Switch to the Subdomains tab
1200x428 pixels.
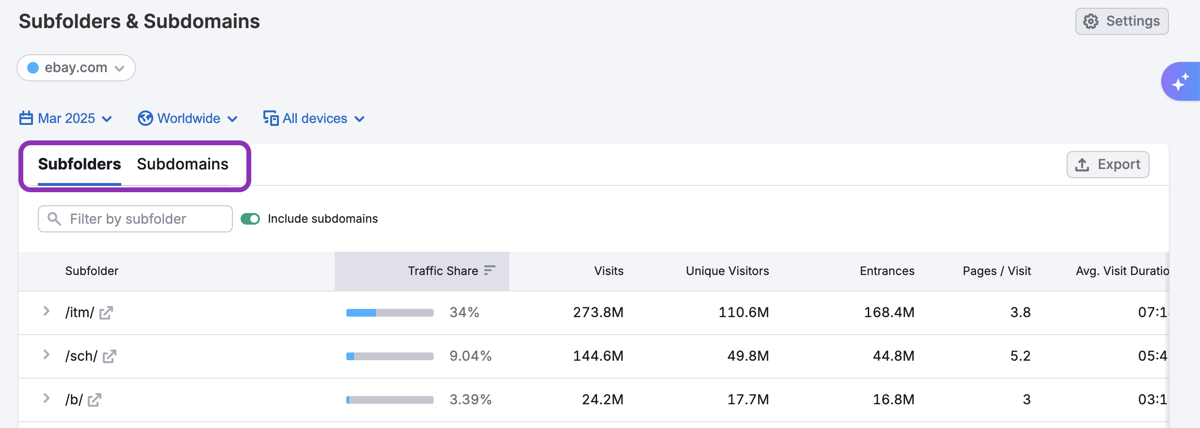182,164
